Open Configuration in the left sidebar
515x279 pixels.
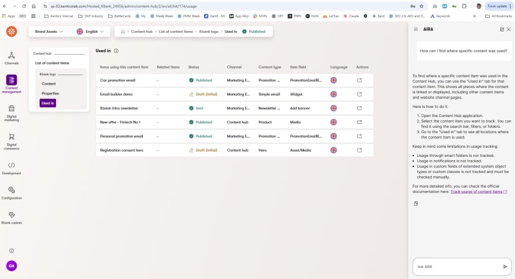pos(12,192)
